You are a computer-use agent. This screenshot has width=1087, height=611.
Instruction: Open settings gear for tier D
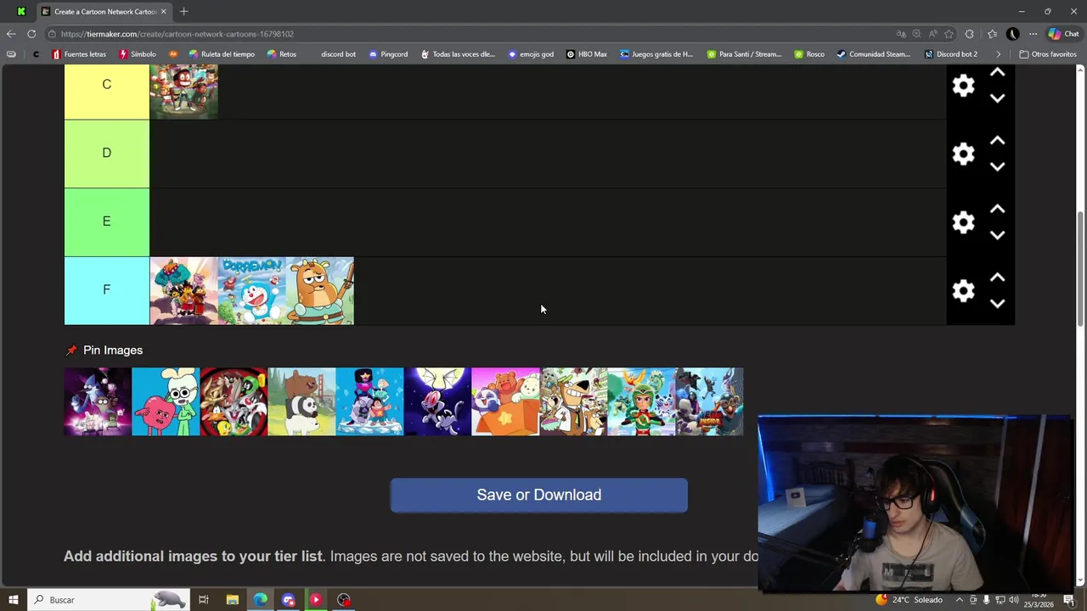pyautogui.click(x=963, y=154)
